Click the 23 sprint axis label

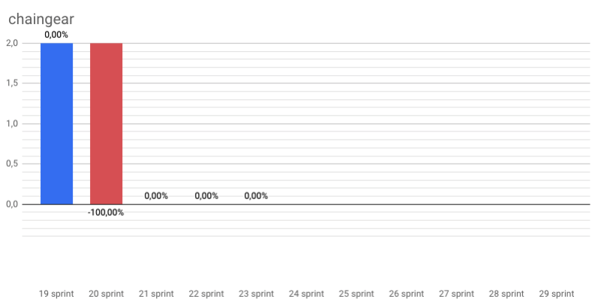257,294
